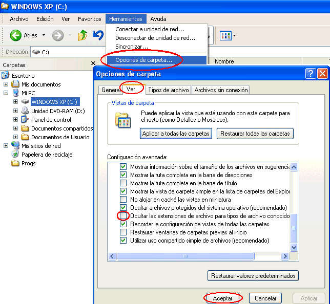Viewport: 330px width, 304px height.
Task: Open the Atrás history dropdown arrow
Action: click(x=44, y=35)
